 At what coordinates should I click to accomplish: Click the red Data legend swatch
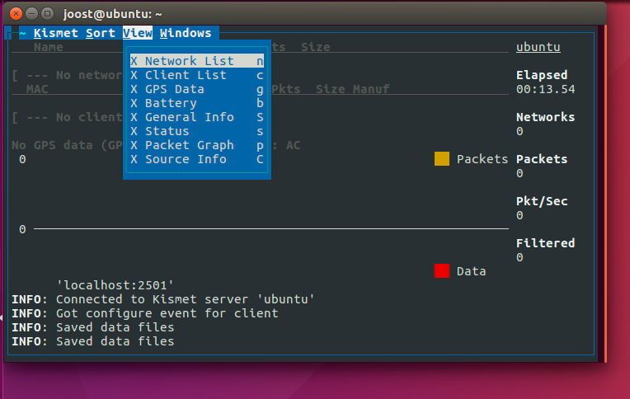(442, 271)
